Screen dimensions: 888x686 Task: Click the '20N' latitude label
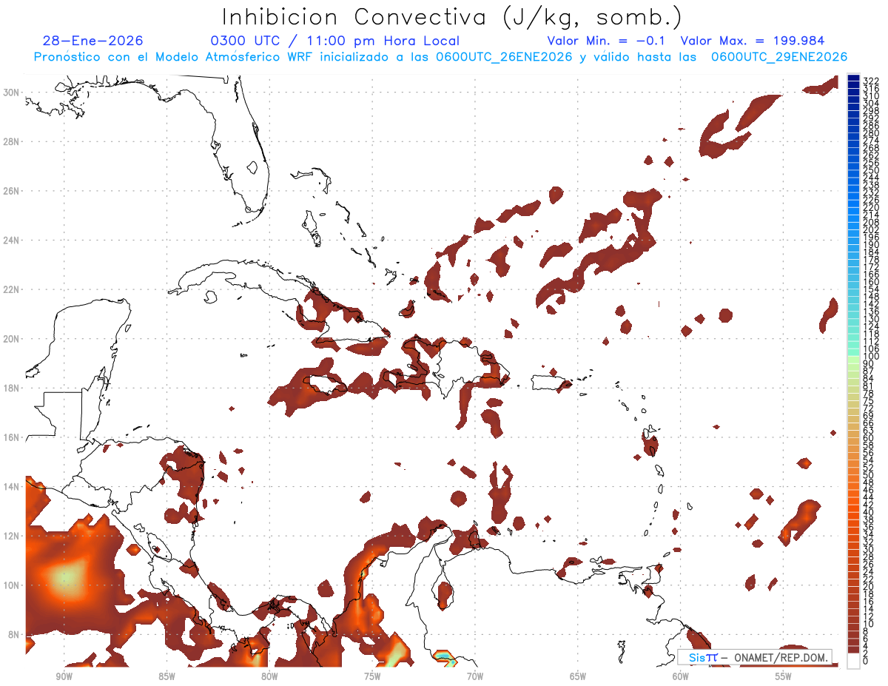[12, 339]
